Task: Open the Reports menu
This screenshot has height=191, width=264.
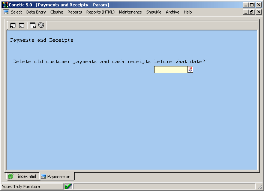Action: pyautogui.click(x=75, y=12)
